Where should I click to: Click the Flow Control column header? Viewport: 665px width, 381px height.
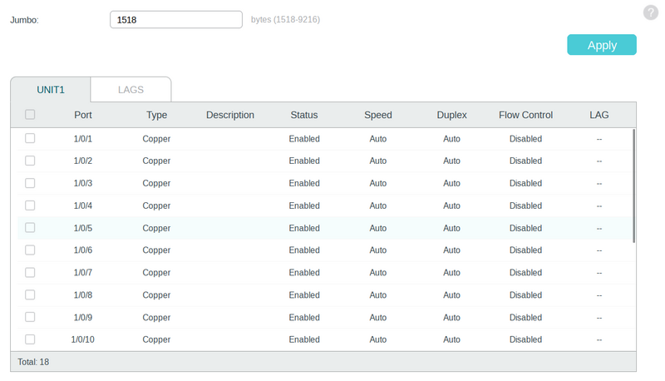pyautogui.click(x=525, y=115)
